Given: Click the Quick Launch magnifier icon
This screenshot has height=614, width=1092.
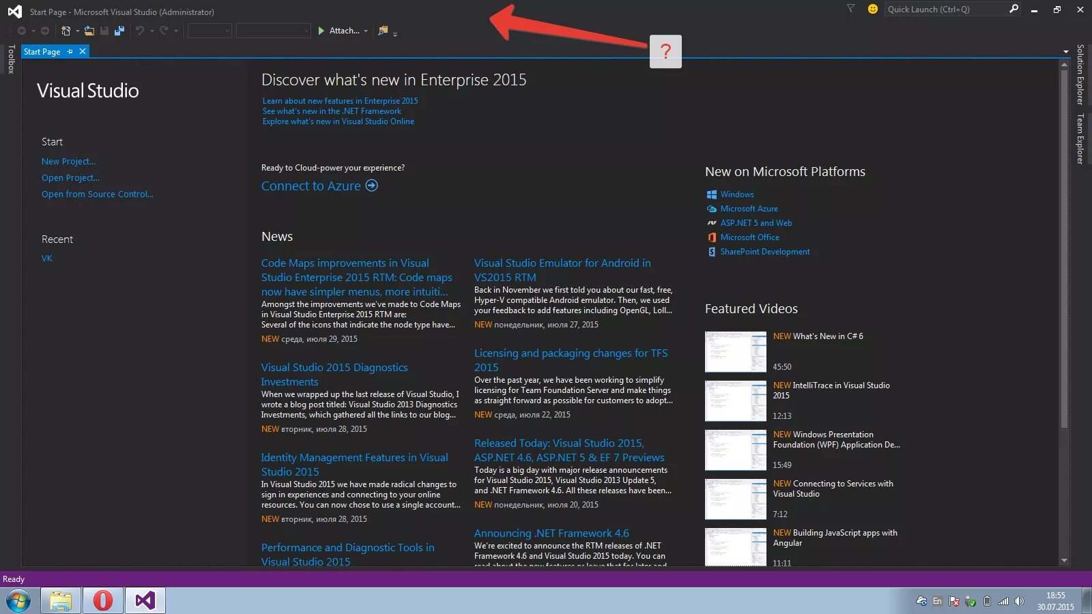Looking at the screenshot, I should coord(1014,9).
